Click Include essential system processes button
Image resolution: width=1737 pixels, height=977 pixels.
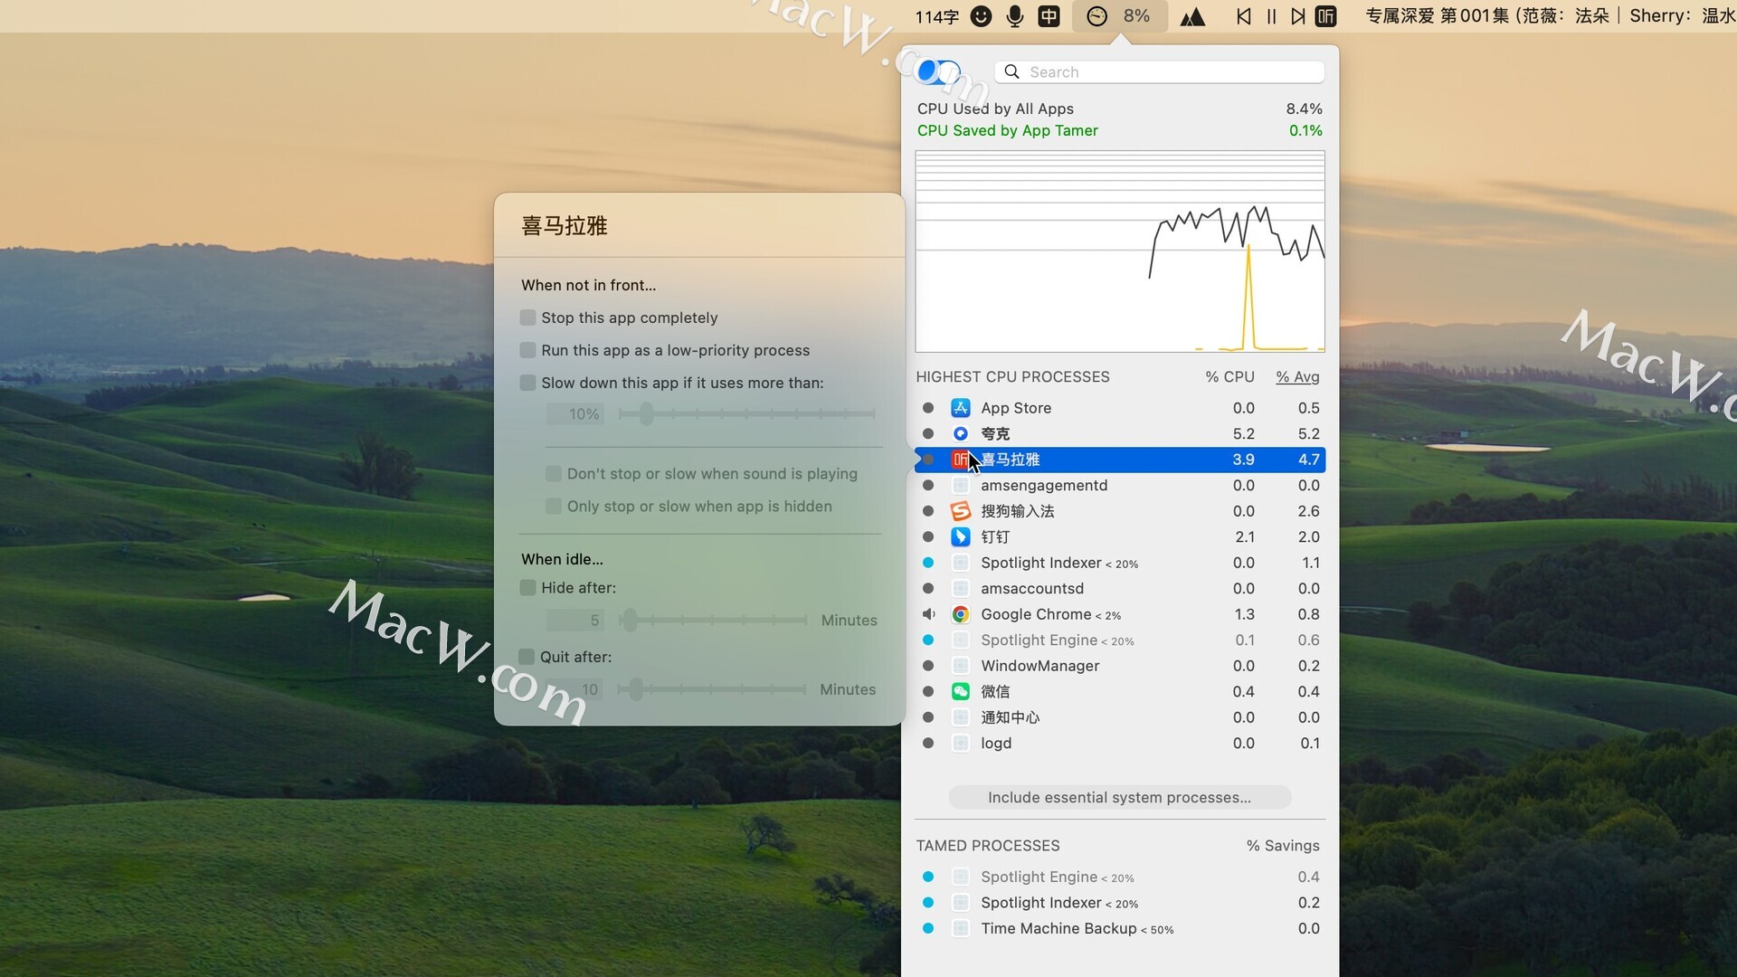coord(1119,798)
